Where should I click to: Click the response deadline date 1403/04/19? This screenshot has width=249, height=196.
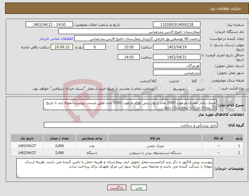(x=177, y=47)
